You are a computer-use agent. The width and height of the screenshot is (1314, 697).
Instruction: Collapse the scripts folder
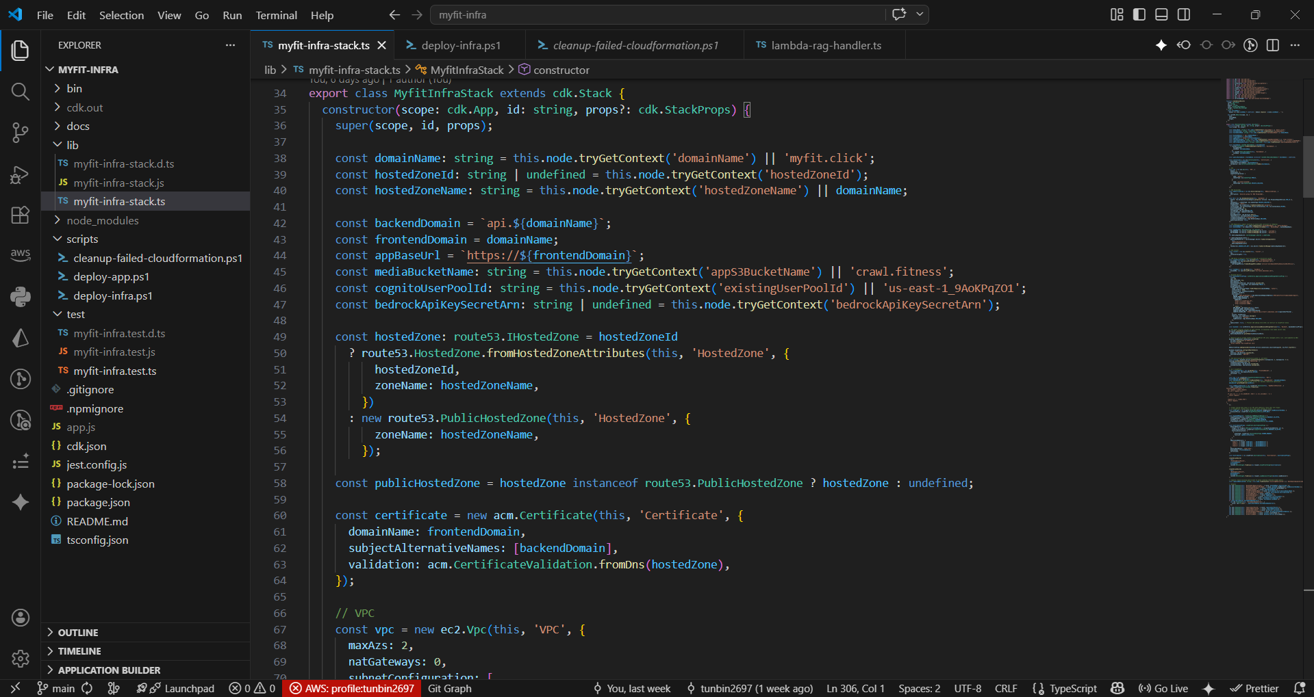pos(82,239)
